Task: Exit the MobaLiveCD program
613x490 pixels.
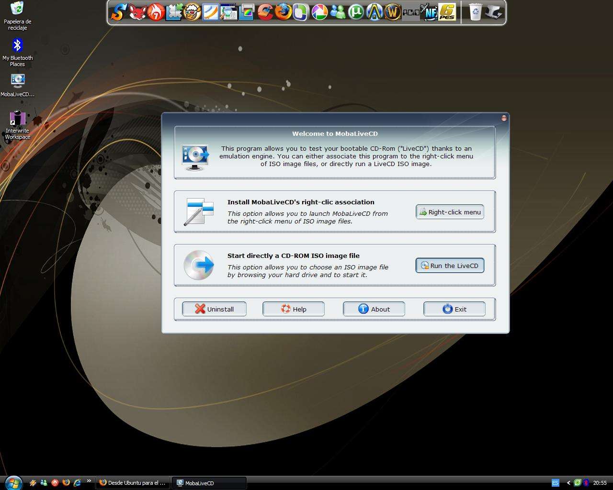Action: (x=454, y=309)
